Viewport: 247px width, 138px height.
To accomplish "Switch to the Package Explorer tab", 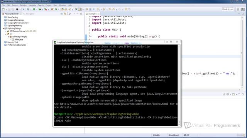I will tap(12, 14).
